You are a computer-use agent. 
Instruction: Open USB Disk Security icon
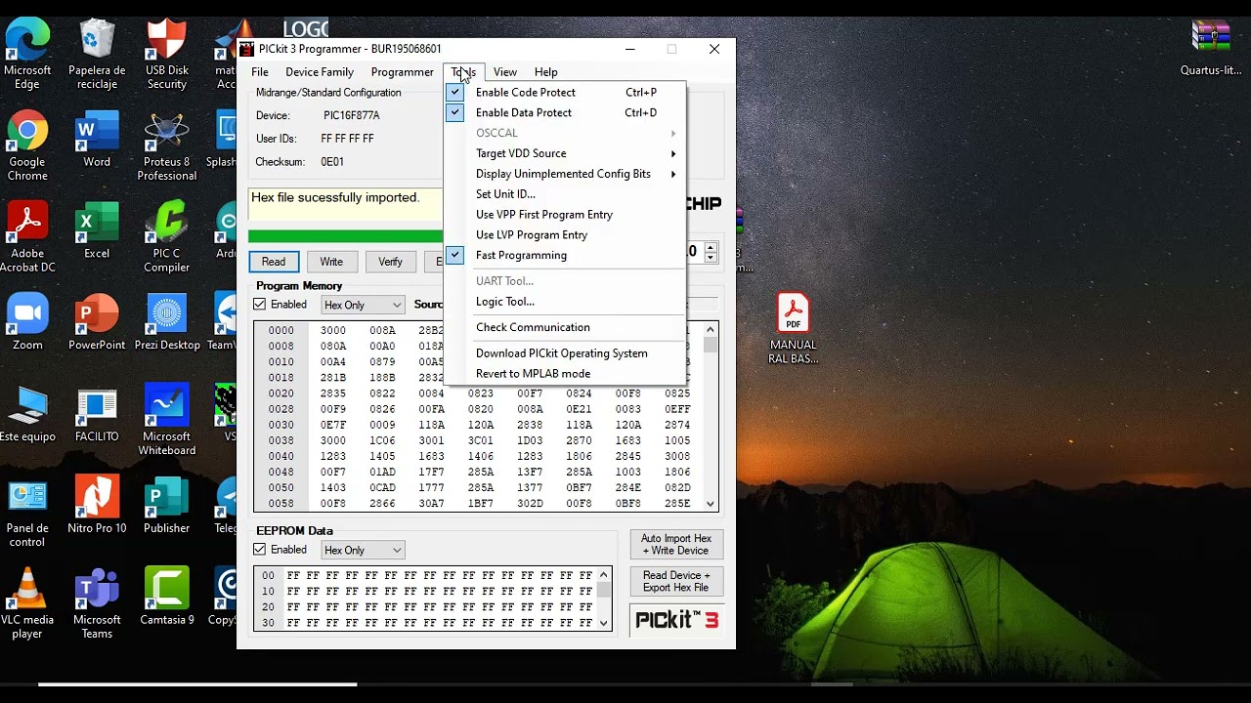click(x=166, y=55)
